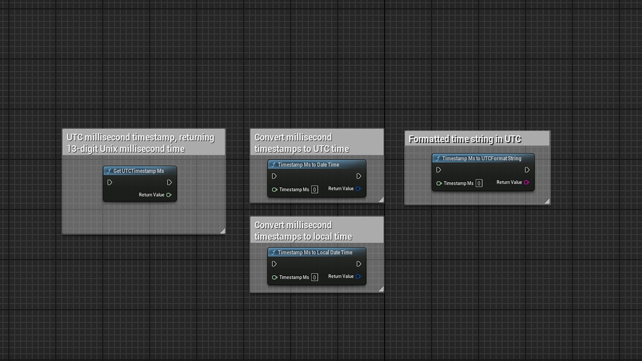Screen dimensions: 642x361
Task: Click function icon on Local Date Time node
Action: click(x=273, y=252)
